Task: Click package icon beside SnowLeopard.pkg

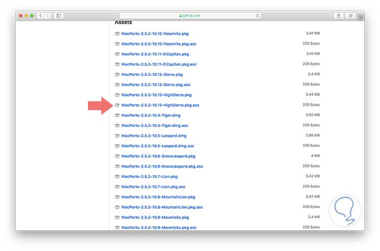Action: [117, 156]
